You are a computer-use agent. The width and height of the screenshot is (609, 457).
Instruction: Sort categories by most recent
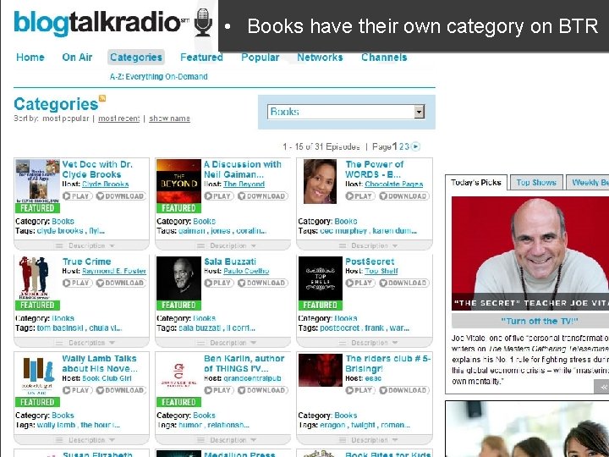[x=119, y=118]
